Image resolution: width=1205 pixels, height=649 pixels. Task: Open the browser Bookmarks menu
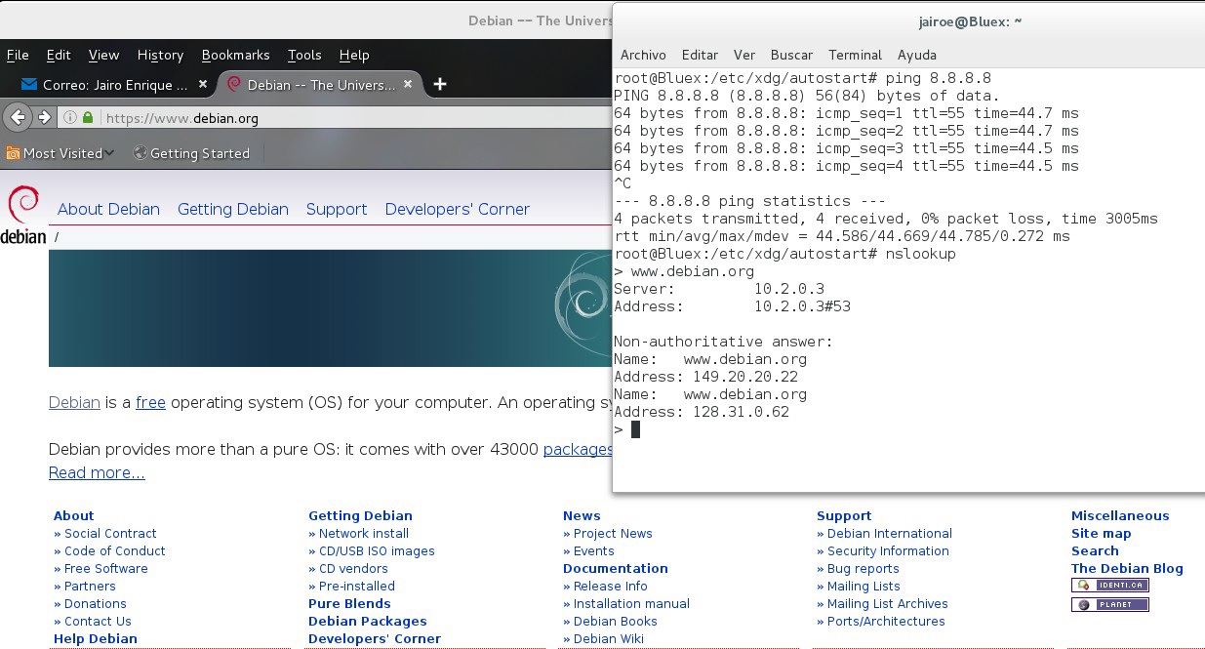(235, 55)
